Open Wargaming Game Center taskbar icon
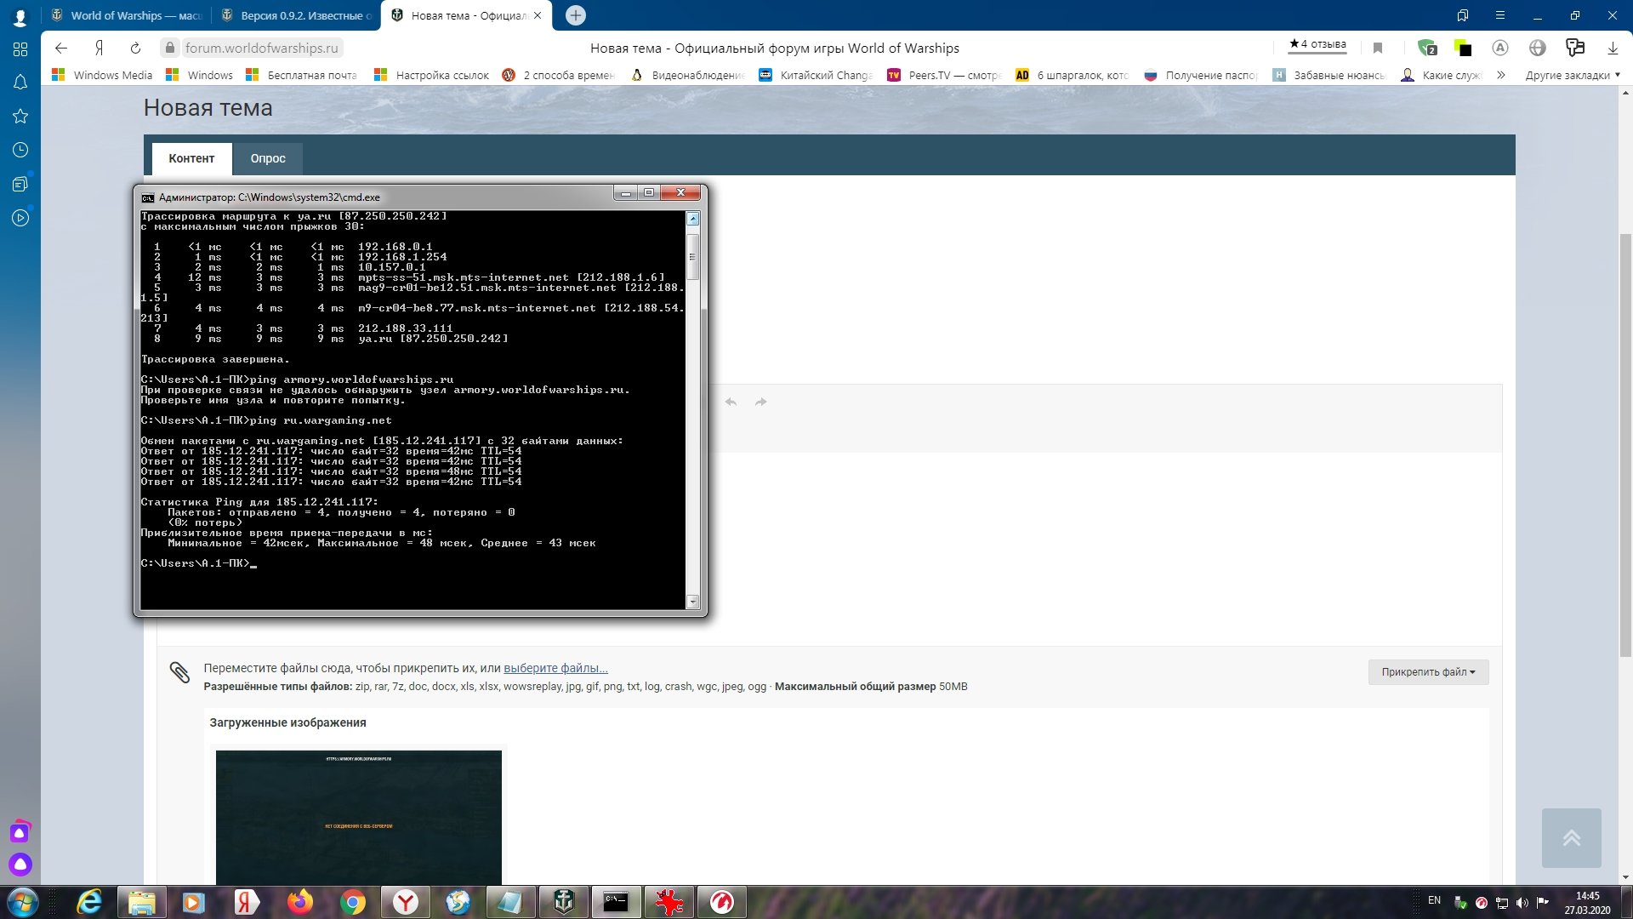 [x=722, y=902]
